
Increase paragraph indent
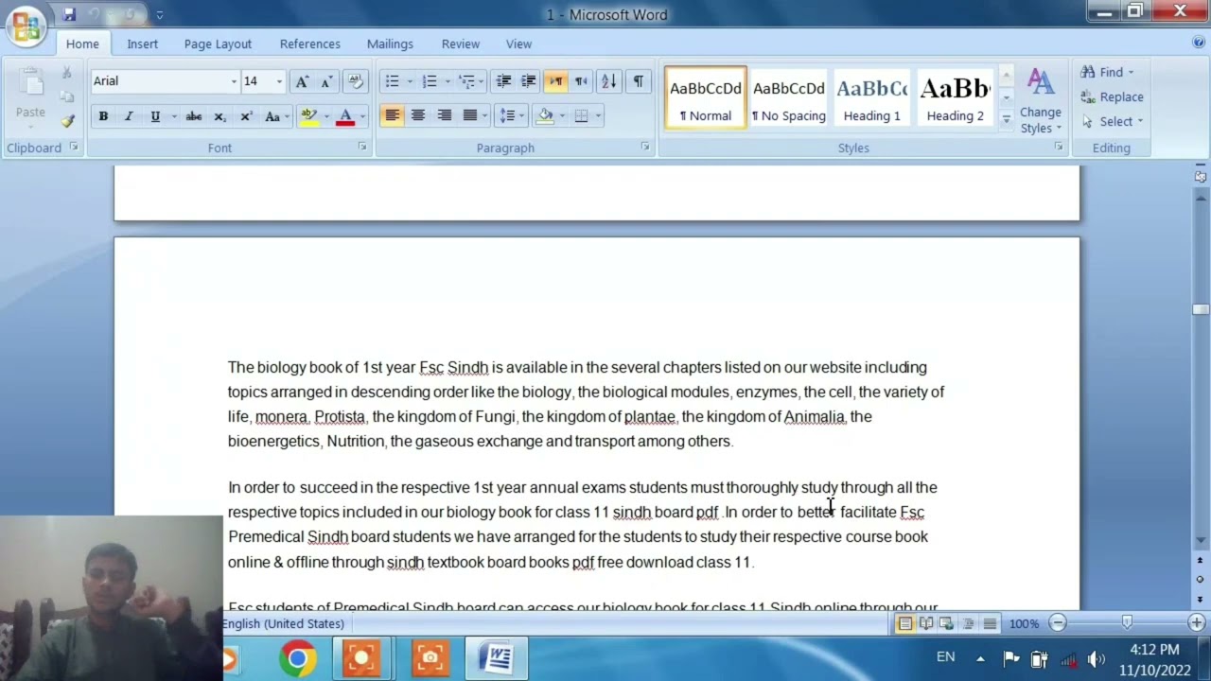pyautogui.click(x=529, y=81)
